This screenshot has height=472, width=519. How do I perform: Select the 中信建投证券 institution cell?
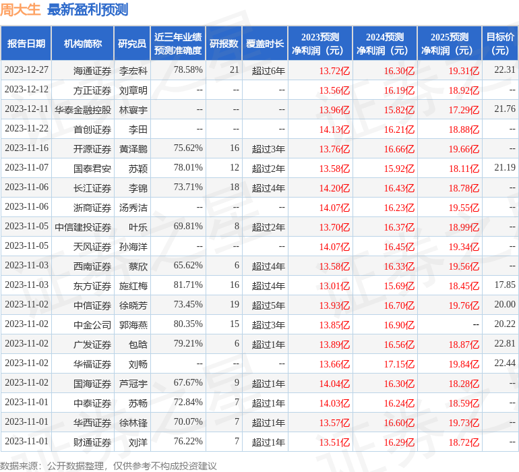[x=83, y=227]
